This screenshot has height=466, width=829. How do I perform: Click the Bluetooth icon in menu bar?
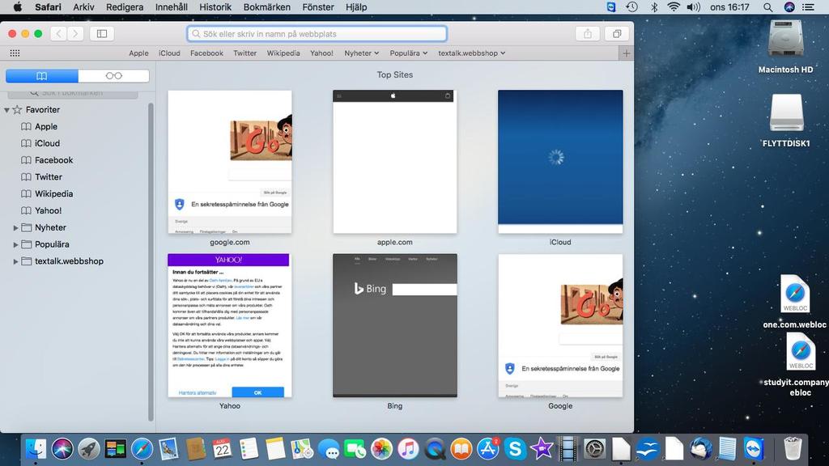coord(654,6)
